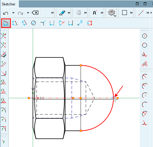This screenshot has height=147, width=153.
Task: Click the redo arrow icon
Action: point(20,13)
